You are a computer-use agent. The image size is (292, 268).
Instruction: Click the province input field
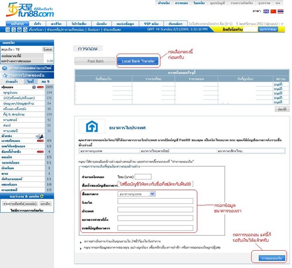155,201
